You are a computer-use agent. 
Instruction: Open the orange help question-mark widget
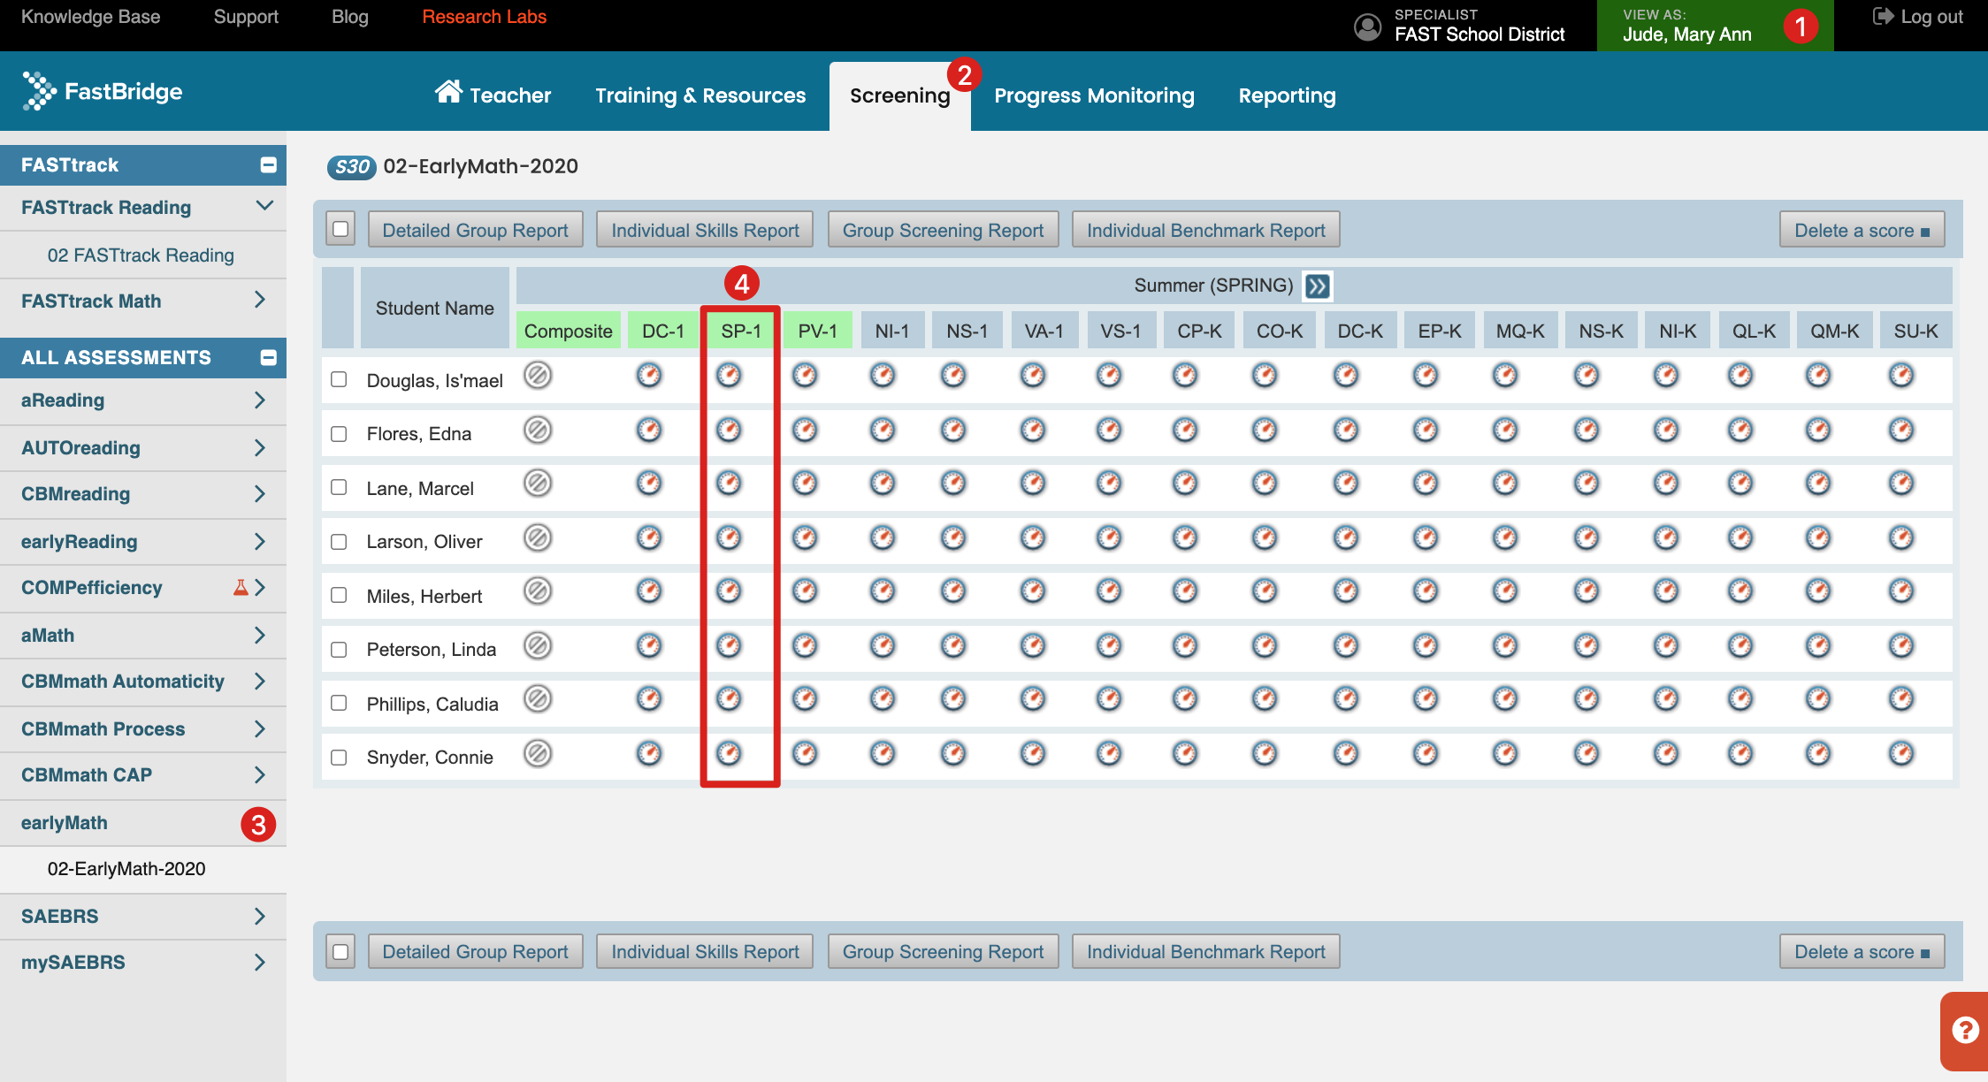click(1965, 1030)
